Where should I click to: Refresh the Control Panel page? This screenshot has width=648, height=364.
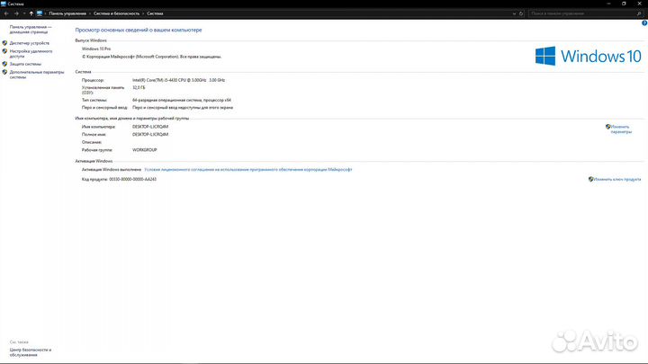click(x=523, y=13)
